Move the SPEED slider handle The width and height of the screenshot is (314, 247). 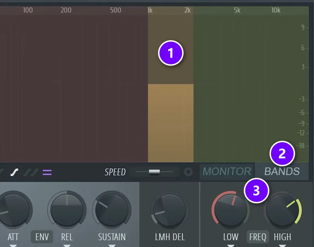click(154, 172)
